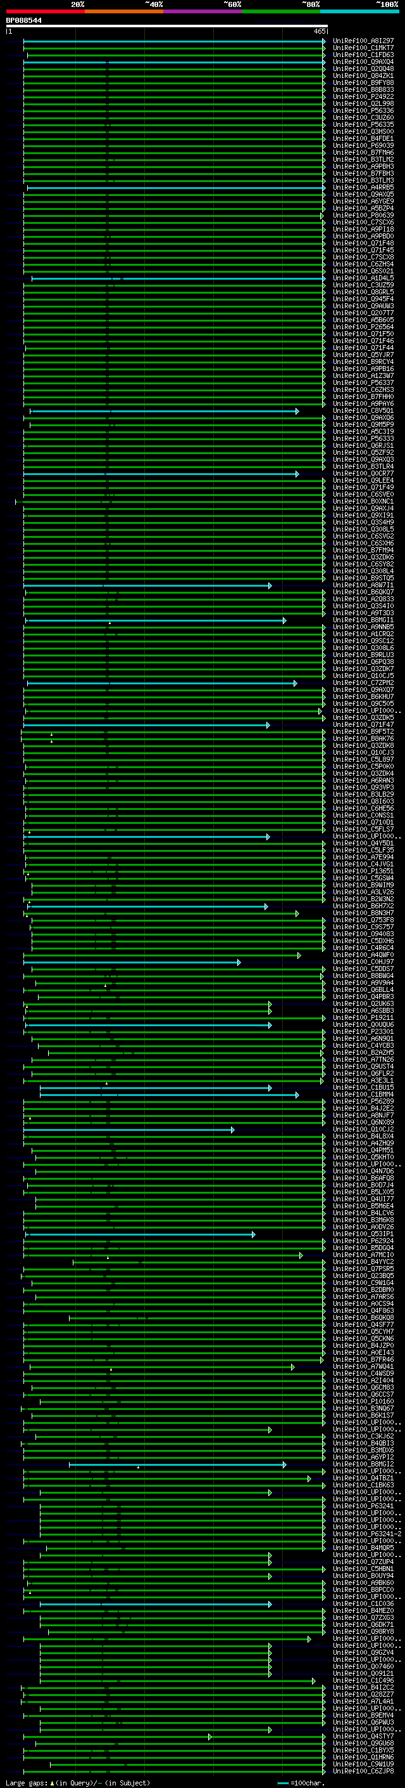Open hit UniRef100_C1MKT7
Viewport: 405px width, 1788px height.
pos(363,48)
